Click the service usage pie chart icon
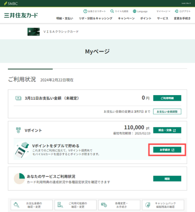The width and height of the screenshot is (195, 212). point(19,179)
